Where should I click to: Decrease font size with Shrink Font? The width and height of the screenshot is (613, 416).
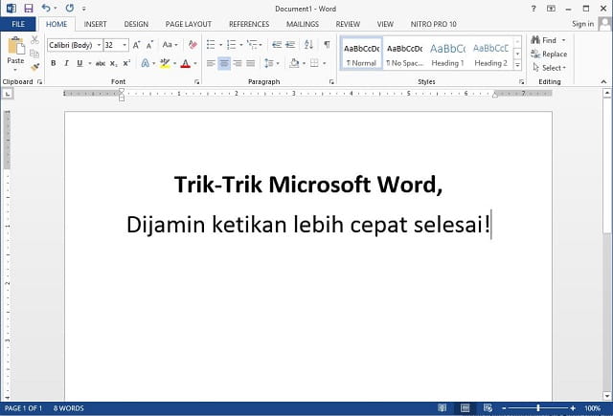click(x=149, y=45)
